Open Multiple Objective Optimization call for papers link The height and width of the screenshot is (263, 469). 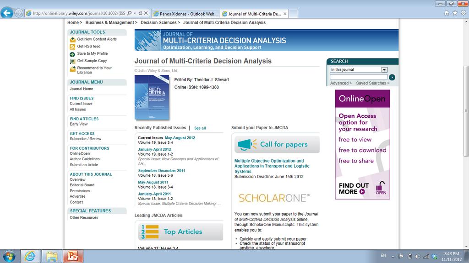click(272, 166)
